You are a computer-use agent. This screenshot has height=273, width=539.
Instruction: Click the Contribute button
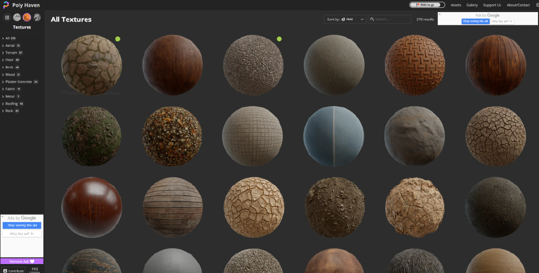point(14,270)
